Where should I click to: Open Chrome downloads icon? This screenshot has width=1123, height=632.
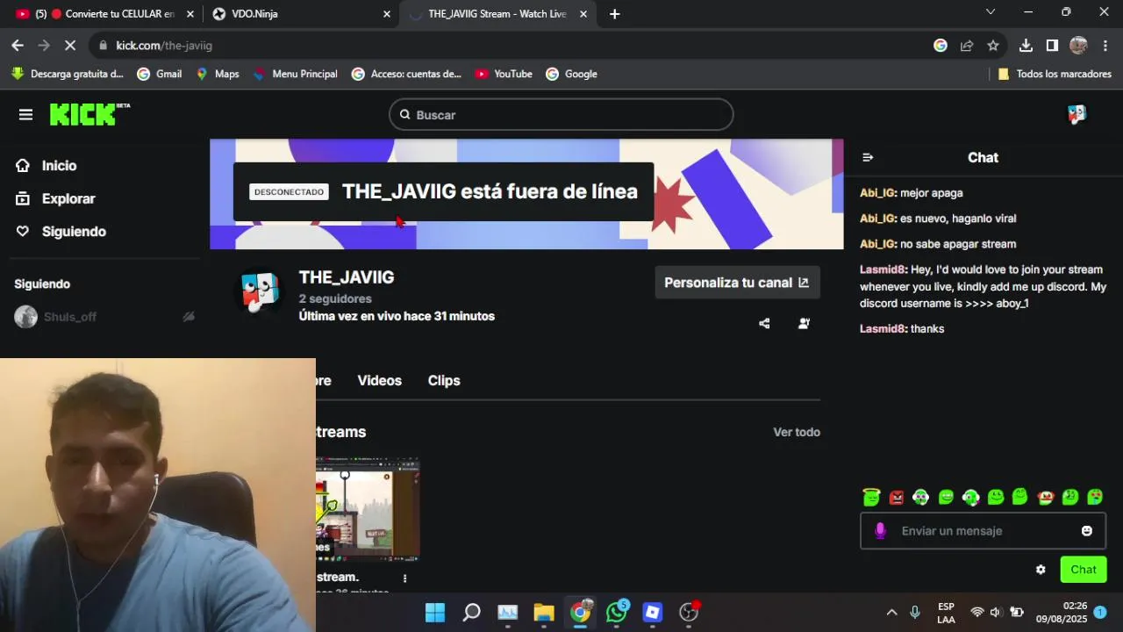[x=1026, y=46]
